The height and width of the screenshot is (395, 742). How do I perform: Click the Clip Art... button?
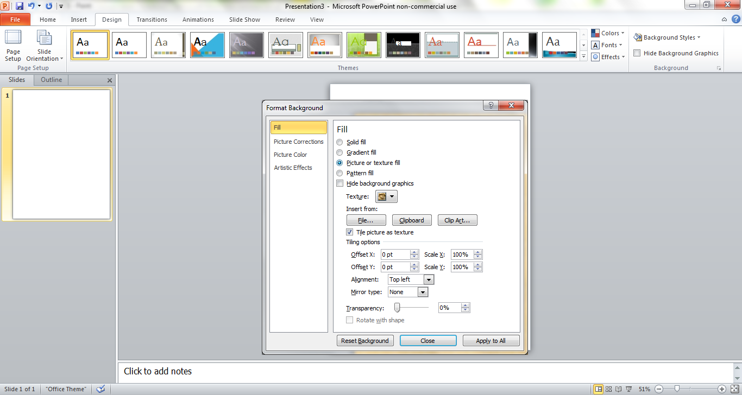457,220
